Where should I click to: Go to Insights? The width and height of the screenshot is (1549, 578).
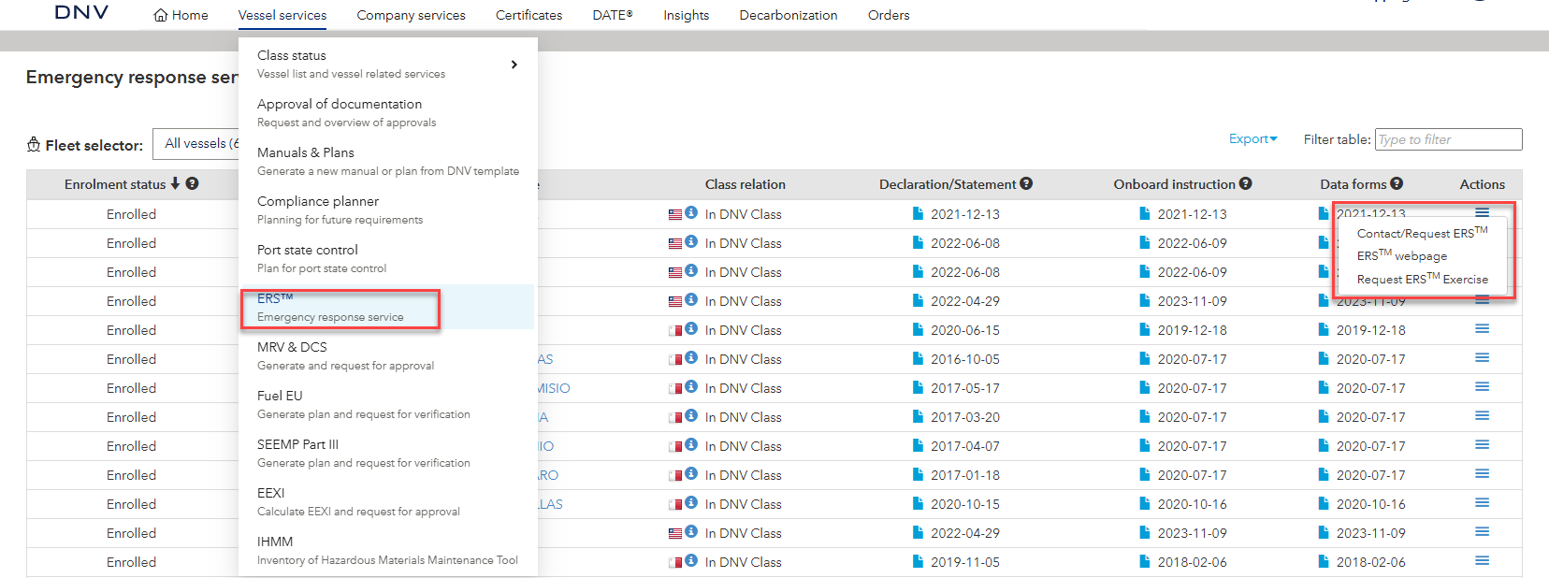pyautogui.click(x=686, y=15)
